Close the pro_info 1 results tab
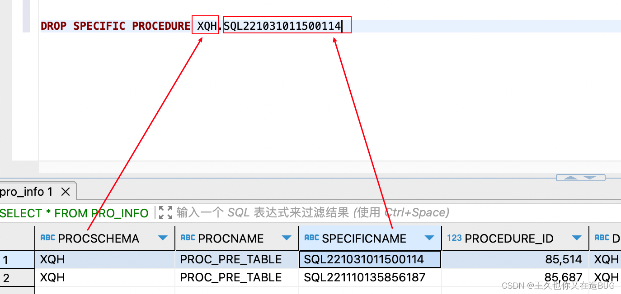 (66, 192)
